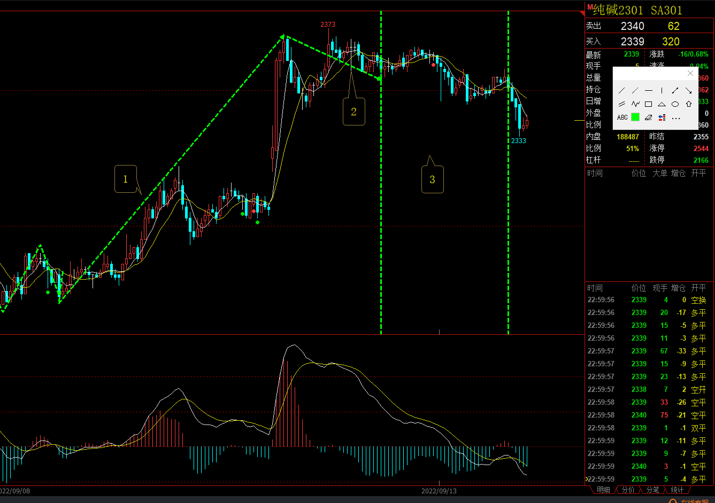
Task: Select the 空开 trade row at price 2338
Action: [649, 389]
